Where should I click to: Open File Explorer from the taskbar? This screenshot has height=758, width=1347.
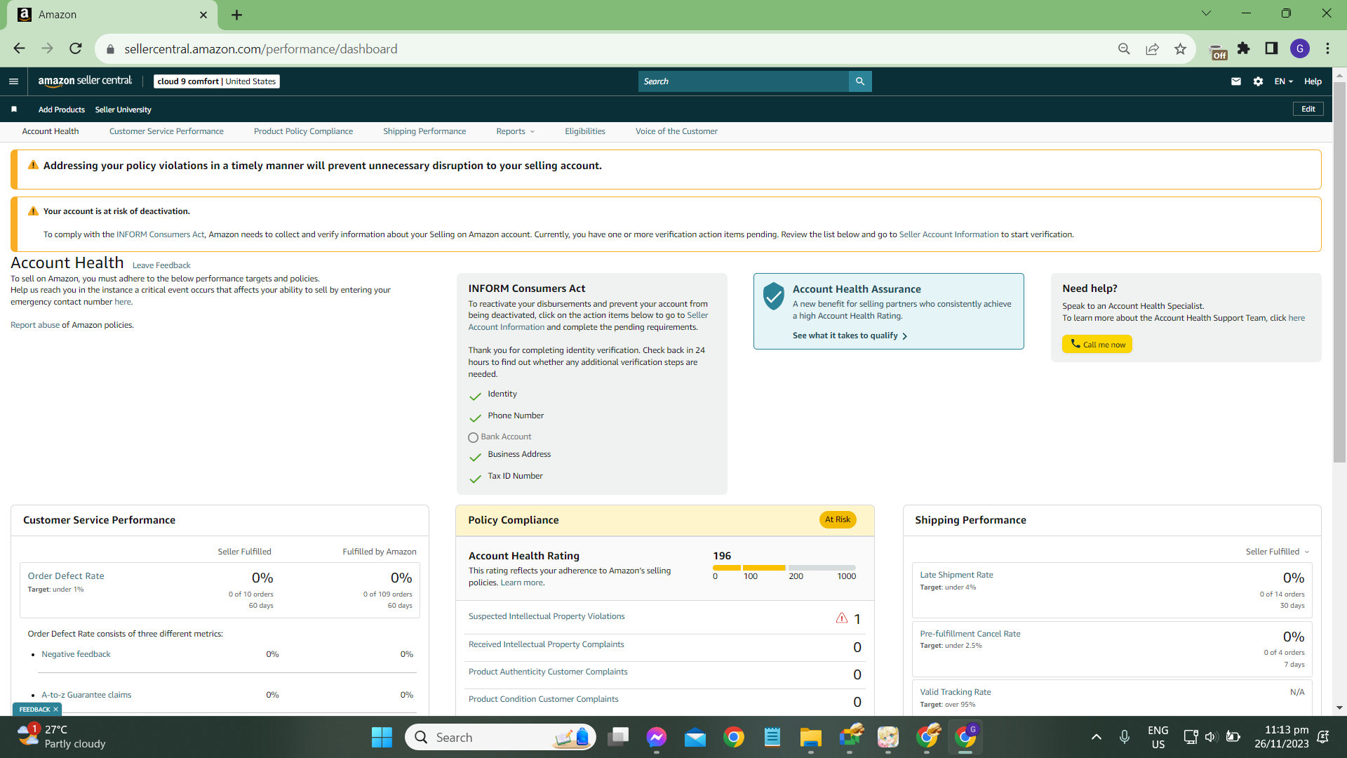[x=810, y=737]
